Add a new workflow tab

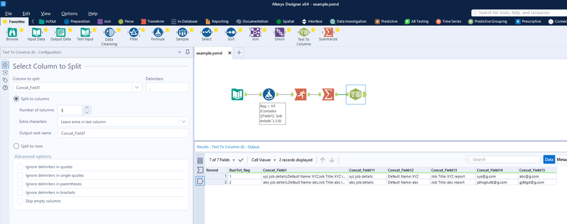(239, 53)
